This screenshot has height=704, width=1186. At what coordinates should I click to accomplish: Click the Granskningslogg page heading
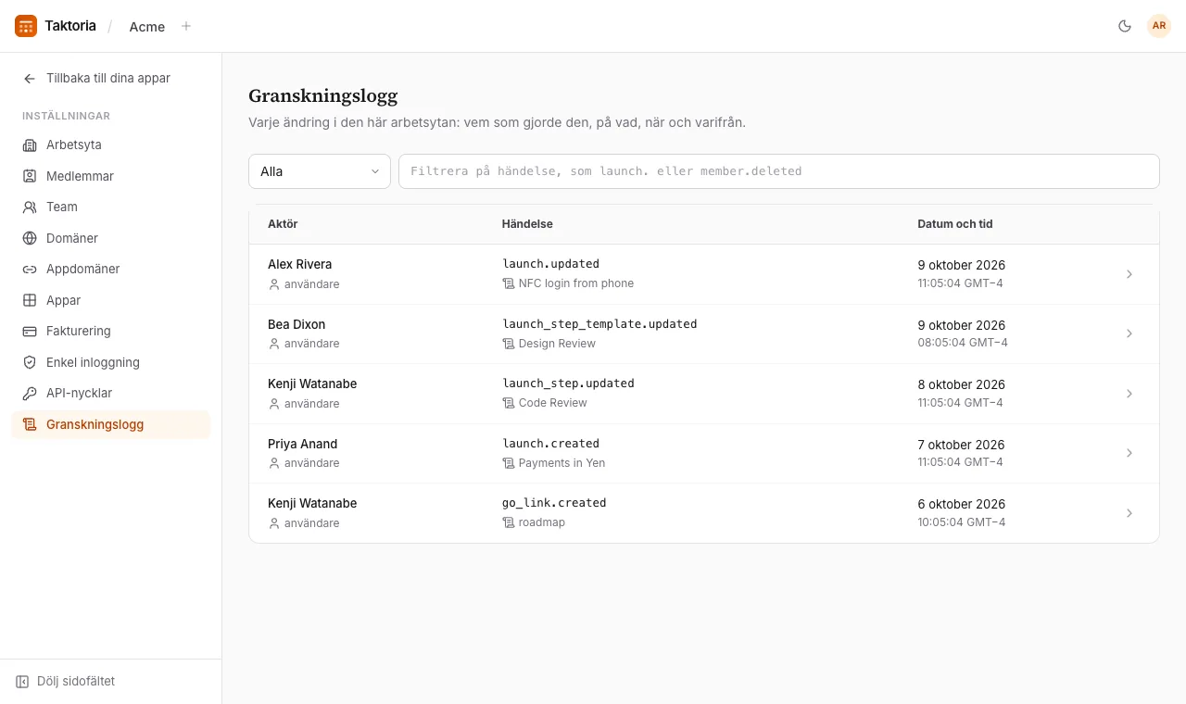coord(323,95)
